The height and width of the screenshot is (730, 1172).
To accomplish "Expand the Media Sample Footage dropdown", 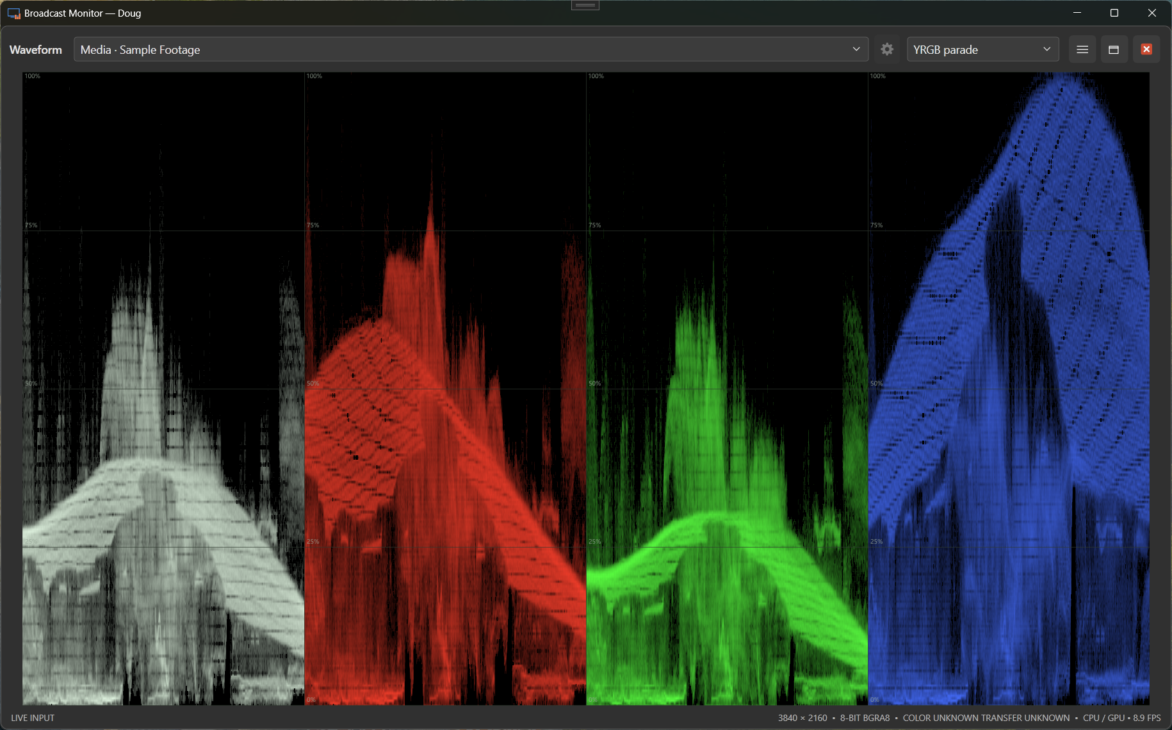I will tap(471, 49).
